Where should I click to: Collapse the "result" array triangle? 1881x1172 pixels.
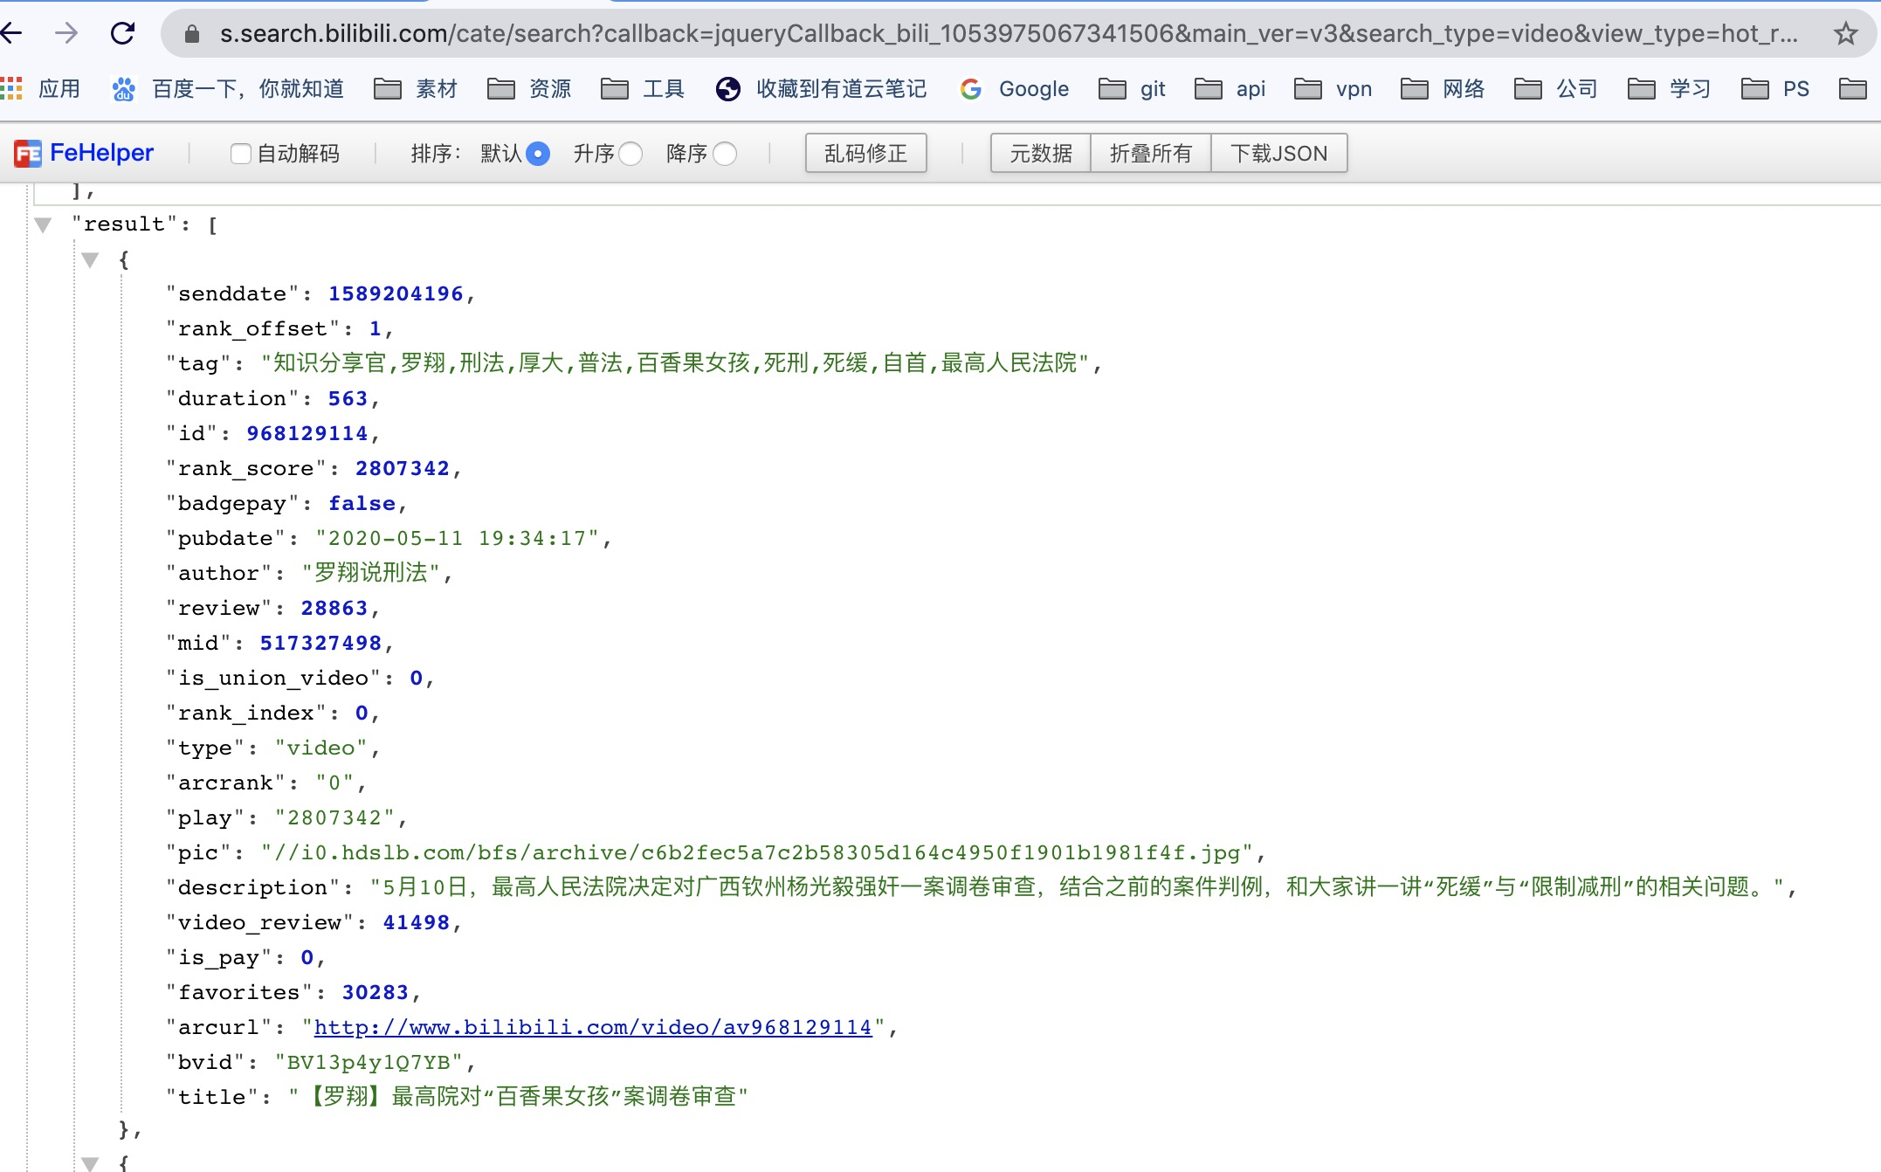[x=43, y=224]
